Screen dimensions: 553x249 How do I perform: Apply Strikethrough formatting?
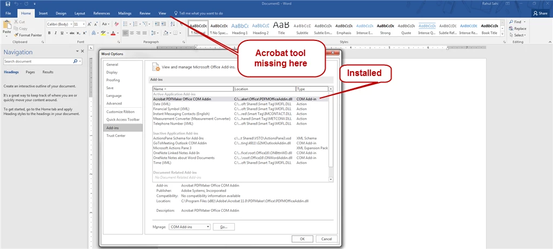click(72, 33)
